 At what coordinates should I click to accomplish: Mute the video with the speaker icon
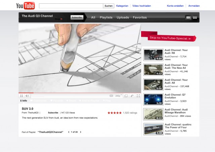(x=27, y=96)
